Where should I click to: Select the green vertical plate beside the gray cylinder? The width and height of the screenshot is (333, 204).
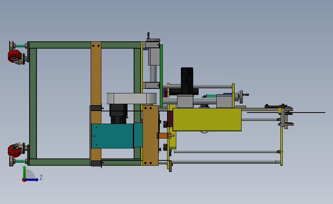[x=161, y=75]
